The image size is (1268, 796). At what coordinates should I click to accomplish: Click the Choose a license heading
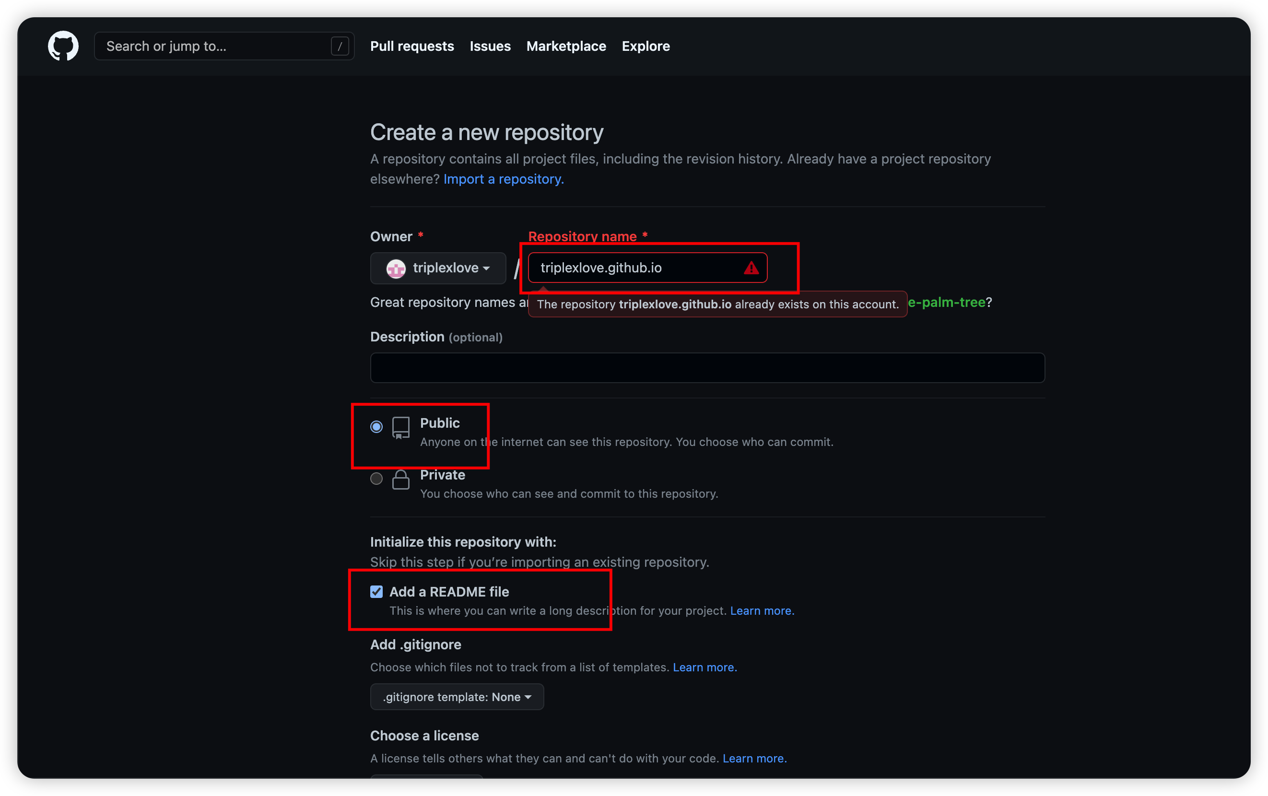point(424,736)
